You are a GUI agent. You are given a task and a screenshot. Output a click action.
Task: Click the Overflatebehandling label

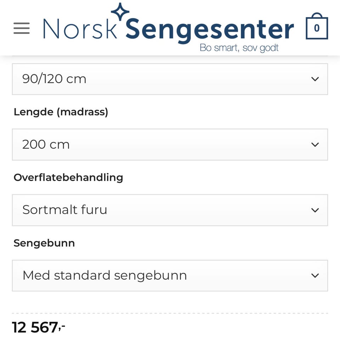(x=68, y=178)
